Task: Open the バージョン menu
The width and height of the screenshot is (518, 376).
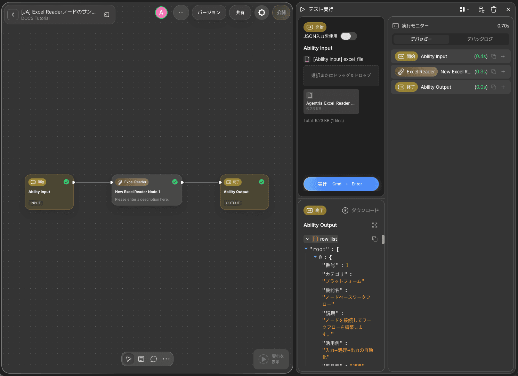Action: click(x=209, y=13)
